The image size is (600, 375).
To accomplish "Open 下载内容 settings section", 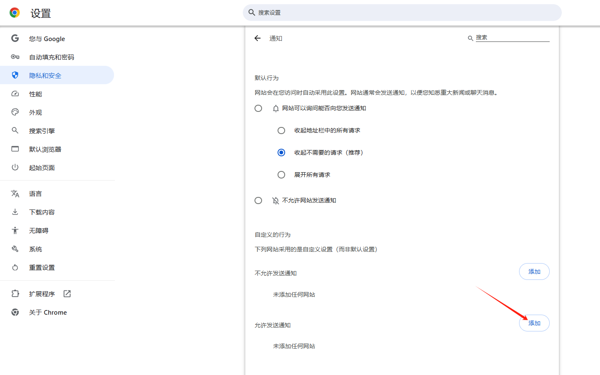I will 57,212.
